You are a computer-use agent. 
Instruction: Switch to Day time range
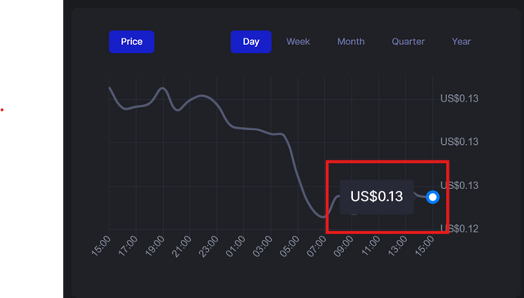click(x=251, y=42)
